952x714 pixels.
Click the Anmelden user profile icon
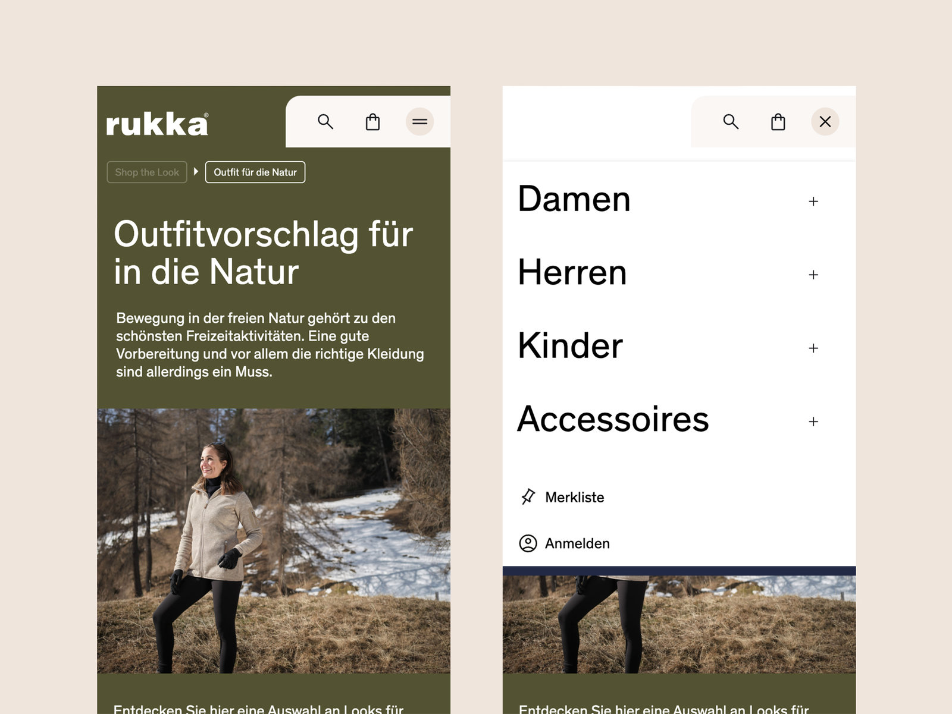pyautogui.click(x=528, y=543)
